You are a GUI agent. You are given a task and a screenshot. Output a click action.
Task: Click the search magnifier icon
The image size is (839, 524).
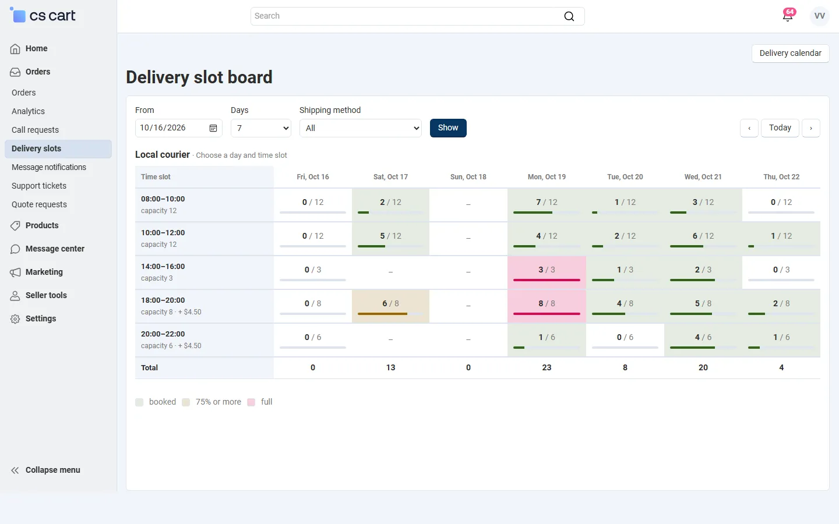569,16
